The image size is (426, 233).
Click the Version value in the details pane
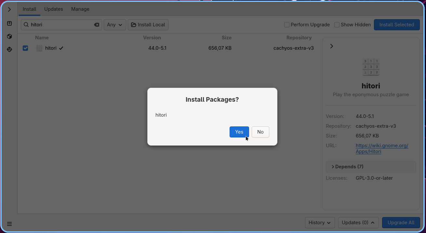click(365, 116)
